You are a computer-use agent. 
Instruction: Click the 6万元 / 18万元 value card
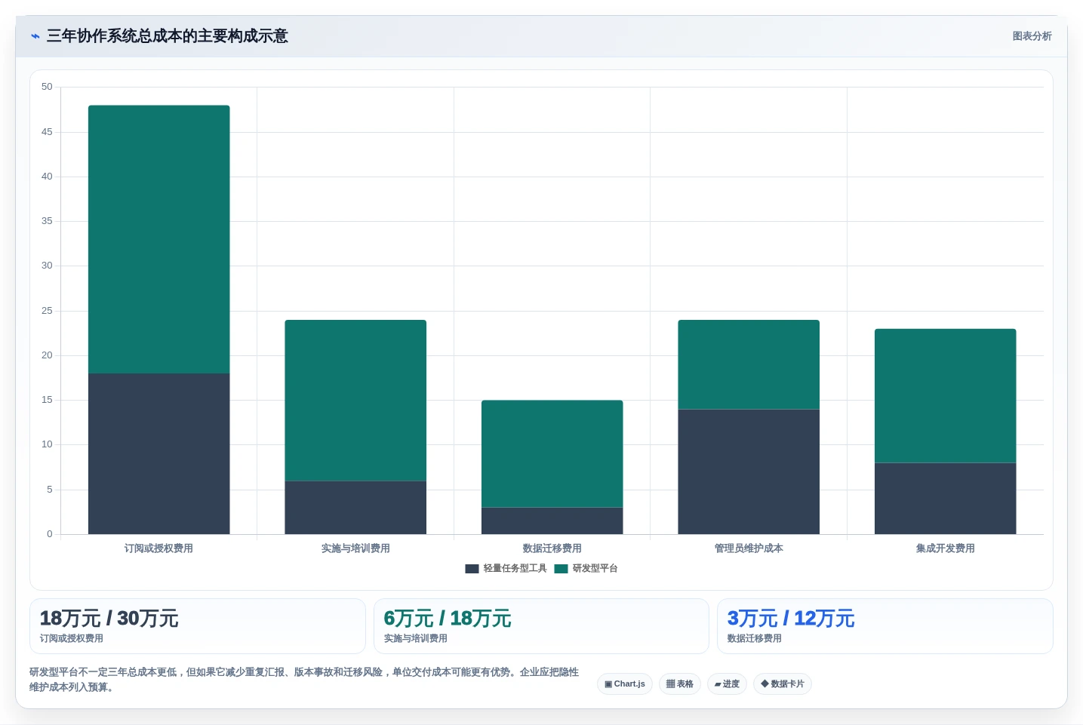click(x=541, y=626)
